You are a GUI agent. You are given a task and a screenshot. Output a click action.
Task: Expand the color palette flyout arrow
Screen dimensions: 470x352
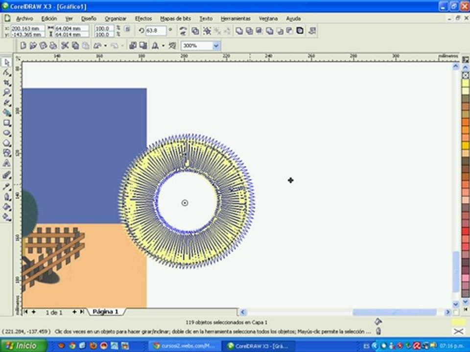466,309
